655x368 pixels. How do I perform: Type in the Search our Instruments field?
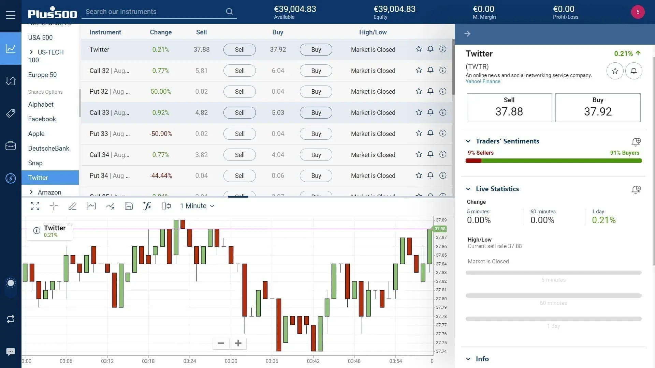pyautogui.click(x=154, y=12)
